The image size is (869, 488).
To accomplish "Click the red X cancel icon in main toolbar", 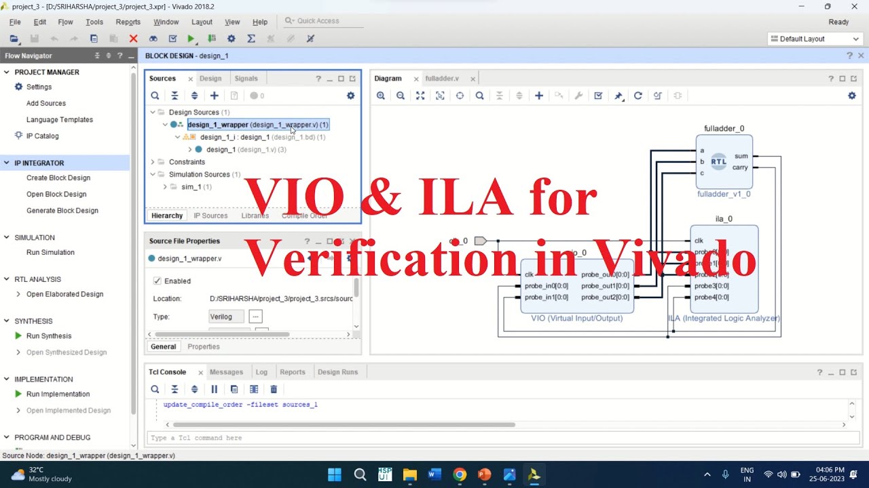I will (x=133, y=39).
